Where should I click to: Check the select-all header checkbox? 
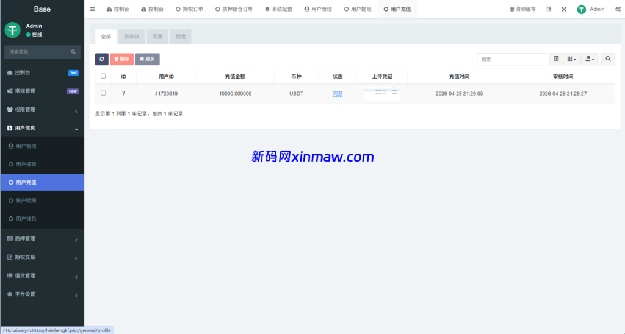[103, 76]
